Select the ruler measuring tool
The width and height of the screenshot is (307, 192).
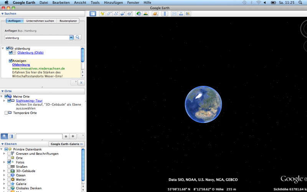coord(165,14)
